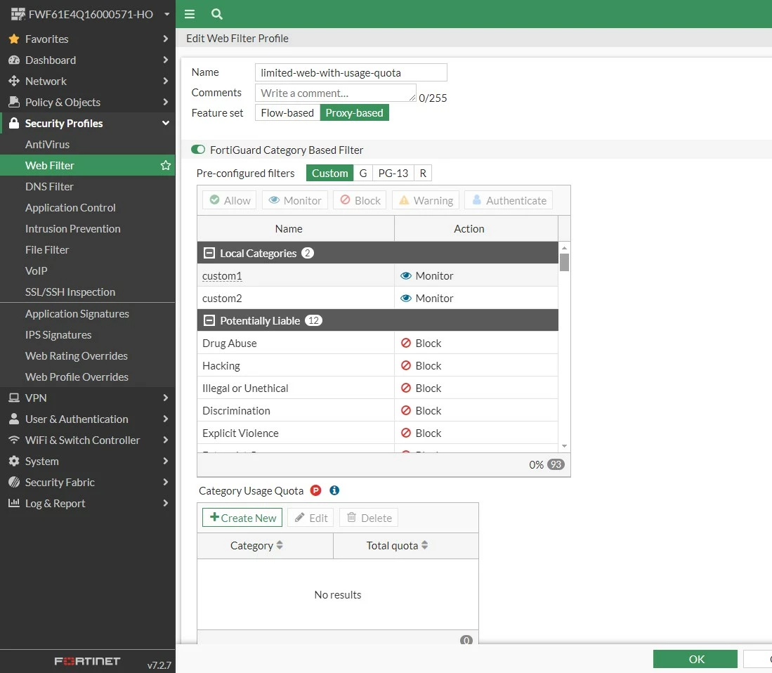The height and width of the screenshot is (673, 772).
Task: Expand VPN menu chevron
Action: [166, 398]
